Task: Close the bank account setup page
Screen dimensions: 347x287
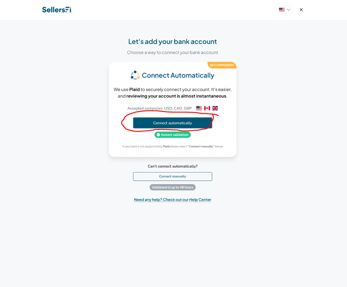Action: pyautogui.click(x=301, y=10)
